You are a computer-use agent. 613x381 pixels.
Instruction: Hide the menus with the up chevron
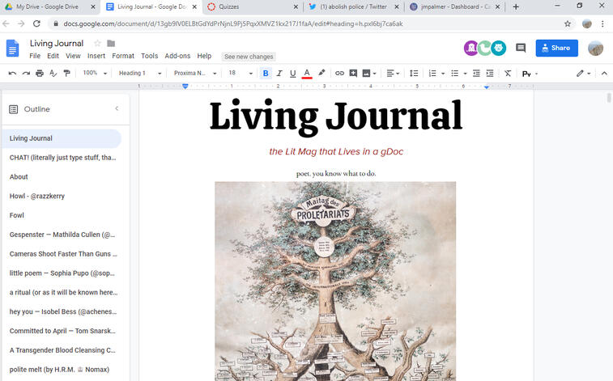click(604, 73)
